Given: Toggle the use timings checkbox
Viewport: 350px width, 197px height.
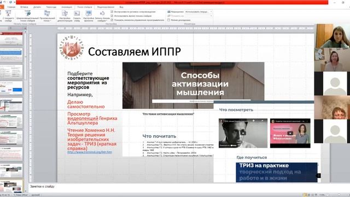Looking at the screenshot, I should click(112, 16).
